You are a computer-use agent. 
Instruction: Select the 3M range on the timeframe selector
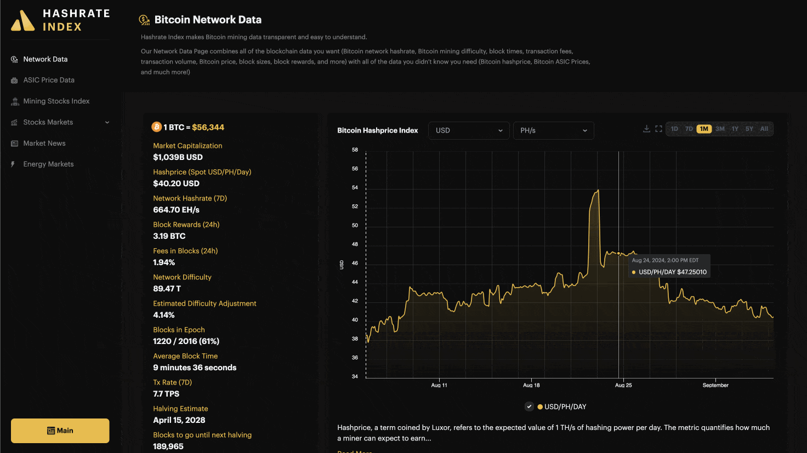[x=719, y=128]
